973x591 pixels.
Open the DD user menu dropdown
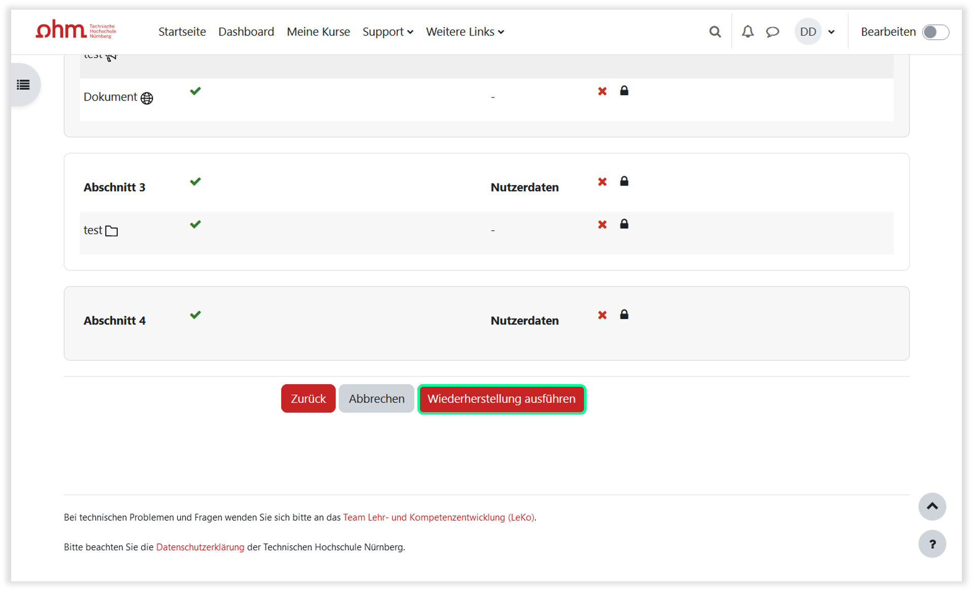coord(816,32)
